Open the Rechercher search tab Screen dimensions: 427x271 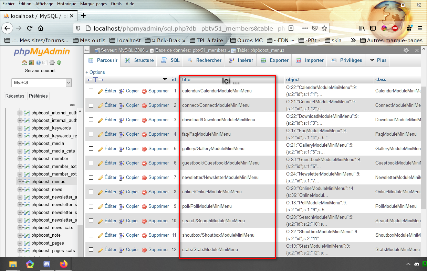(204, 60)
